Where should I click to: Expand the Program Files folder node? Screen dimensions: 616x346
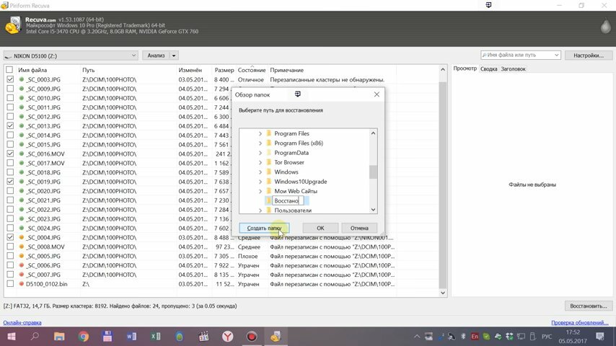260,133
